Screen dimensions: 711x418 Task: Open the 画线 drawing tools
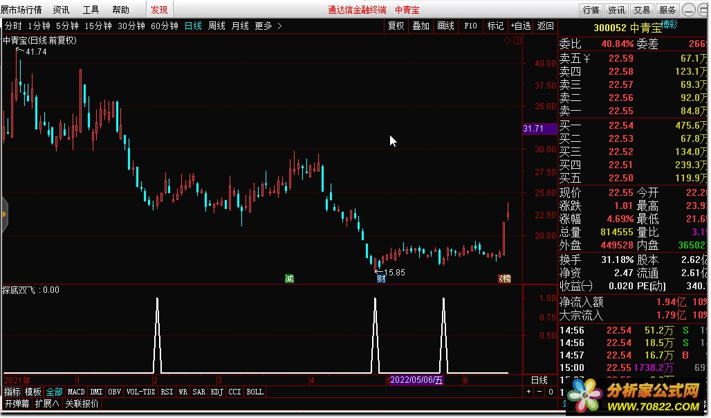click(445, 26)
